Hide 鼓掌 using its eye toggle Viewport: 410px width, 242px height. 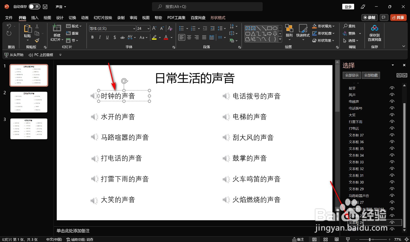(x=392, y=88)
